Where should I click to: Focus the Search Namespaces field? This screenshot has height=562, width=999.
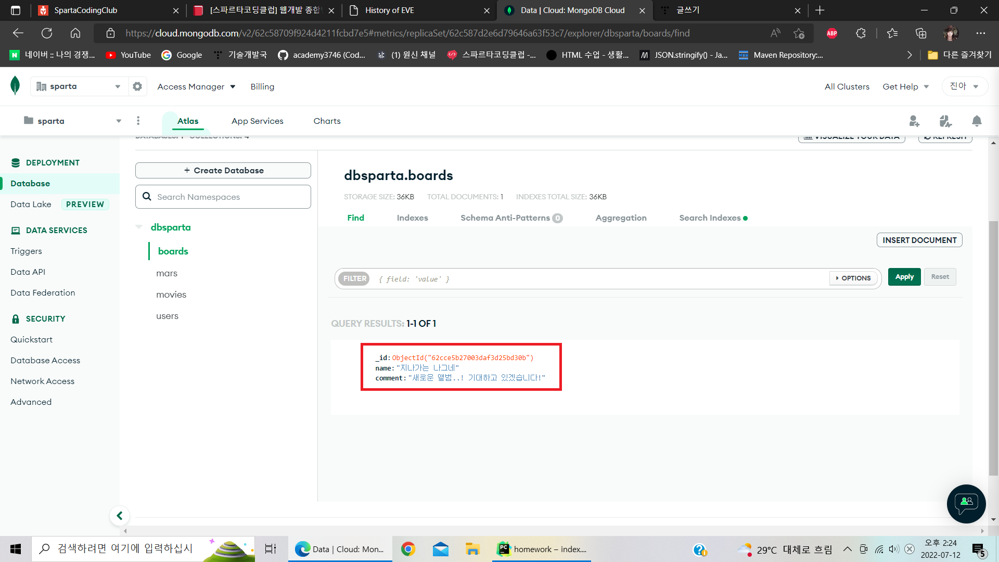229,197
